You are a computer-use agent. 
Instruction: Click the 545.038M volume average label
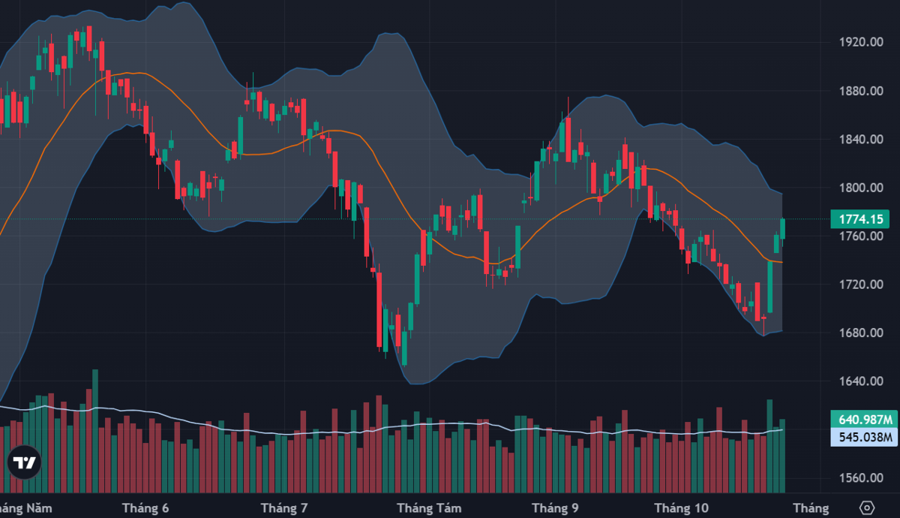[862, 437]
